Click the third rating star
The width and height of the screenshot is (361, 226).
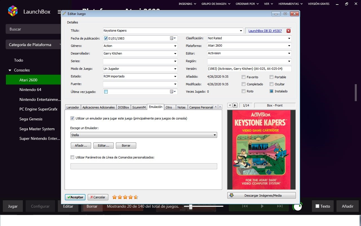(x=125, y=197)
